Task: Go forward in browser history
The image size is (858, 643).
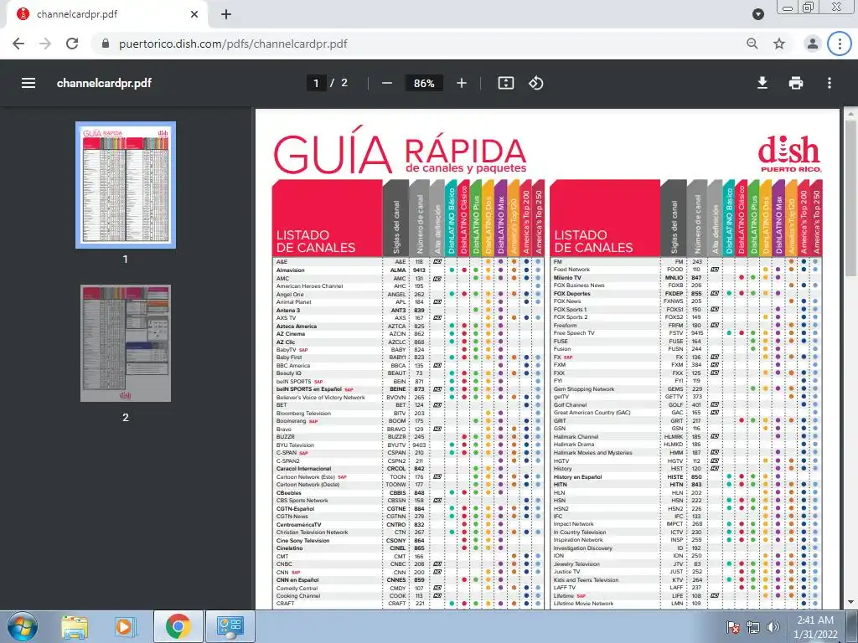Action: (45, 44)
